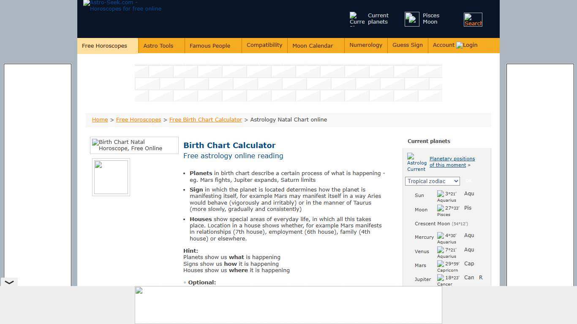Viewport: 577px width, 324px height.
Task: Collapse the page with the bottom-left chevron
Action: 9,282
